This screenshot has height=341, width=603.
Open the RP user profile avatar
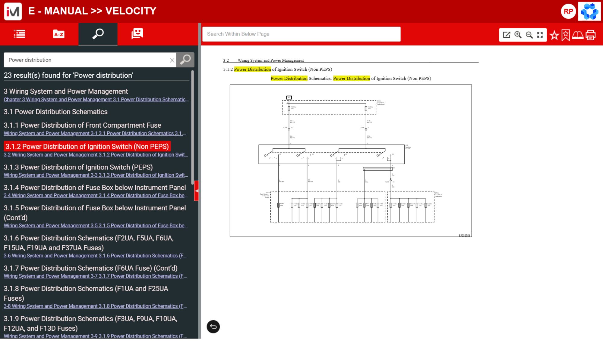tap(568, 11)
